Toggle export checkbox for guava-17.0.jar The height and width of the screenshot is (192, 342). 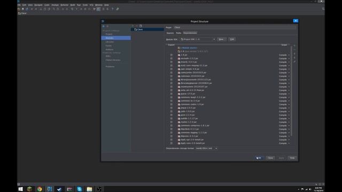171,94
